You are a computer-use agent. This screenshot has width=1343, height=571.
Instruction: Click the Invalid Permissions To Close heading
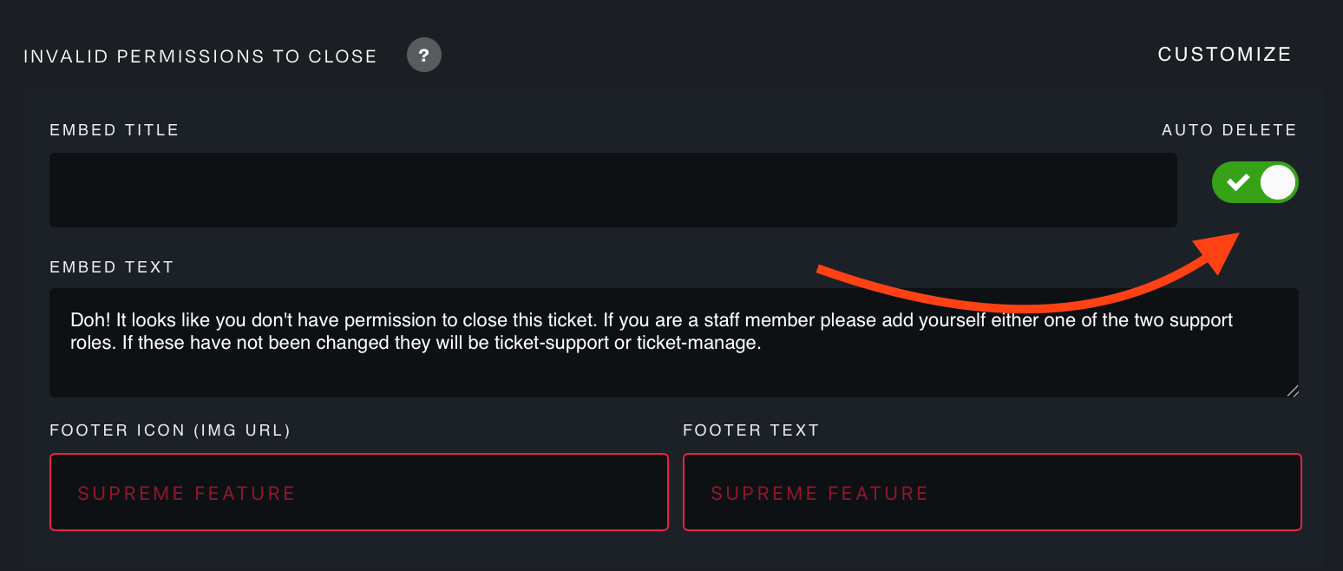click(200, 57)
